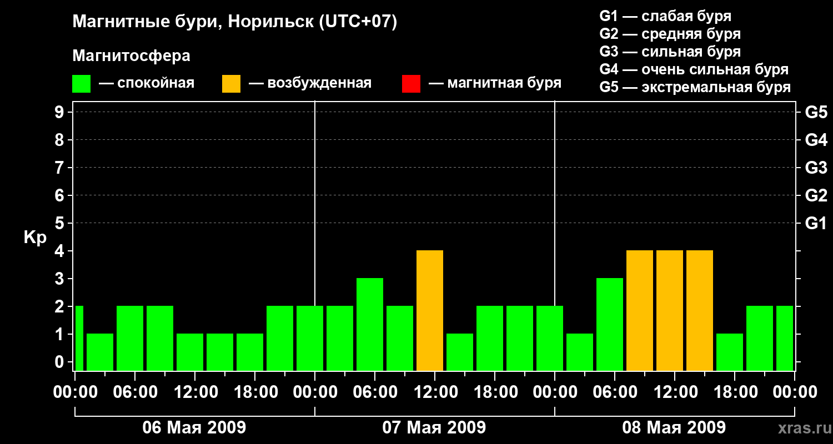Click the single orange bar on 07 May
Image resolution: width=833 pixels, height=444 pixels.
coord(430,310)
